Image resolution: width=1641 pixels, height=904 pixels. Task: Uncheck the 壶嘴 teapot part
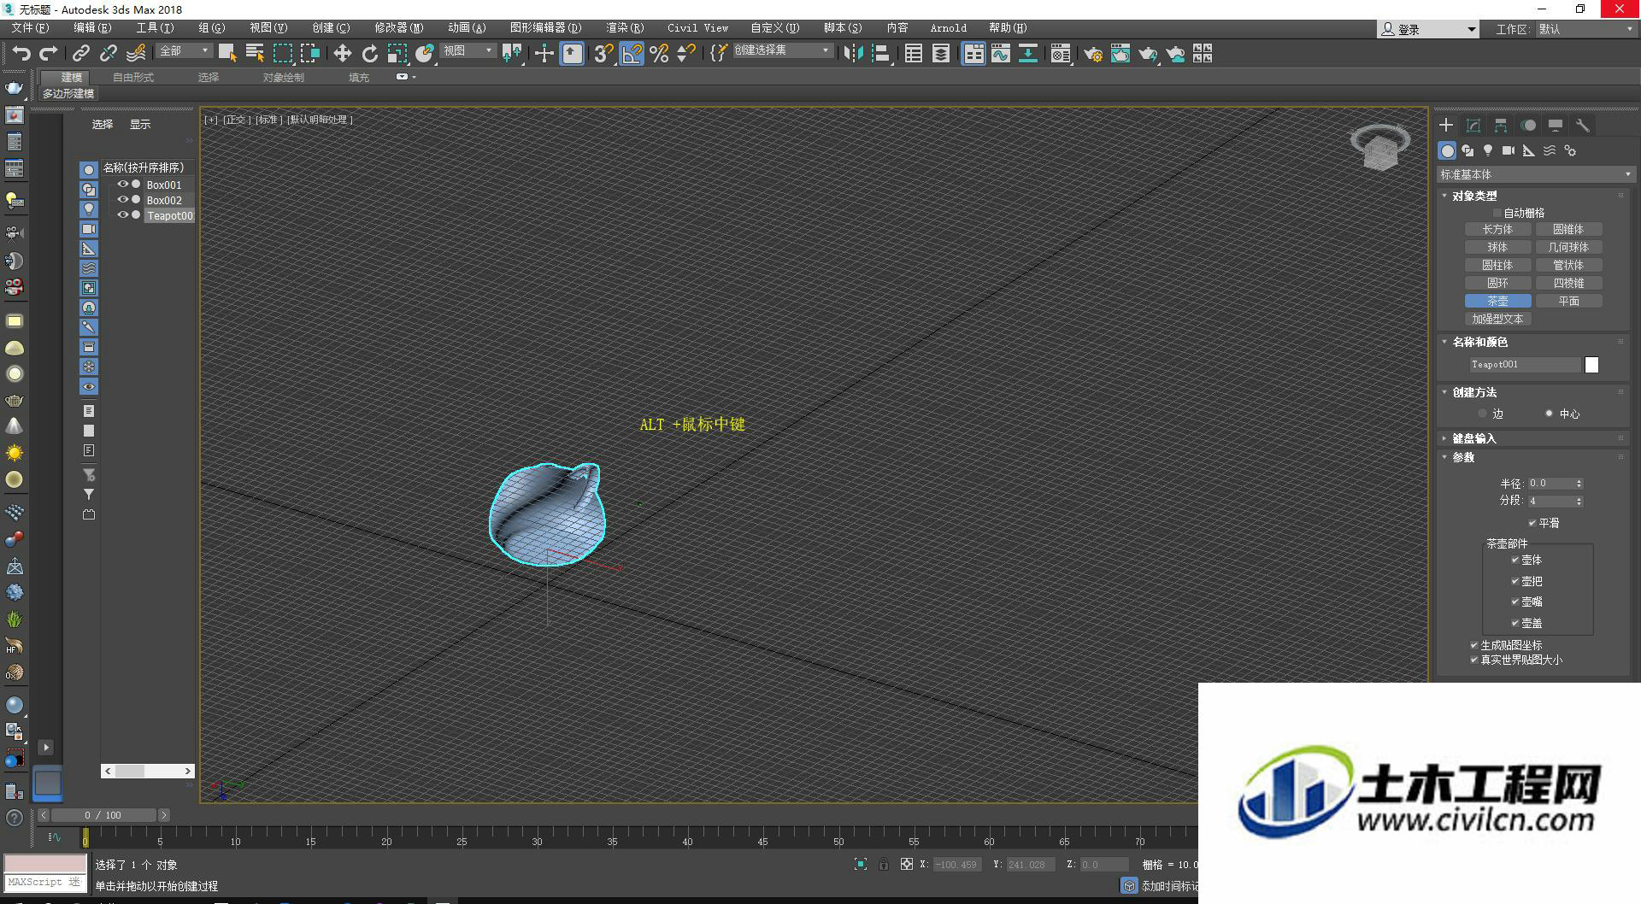pos(1515,602)
